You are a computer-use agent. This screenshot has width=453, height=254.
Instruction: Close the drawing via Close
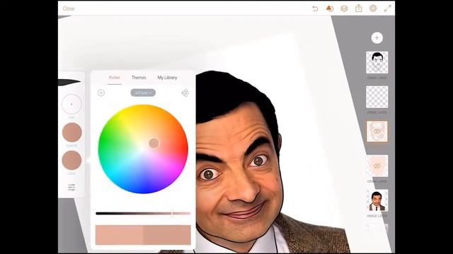(x=69, y=8)
